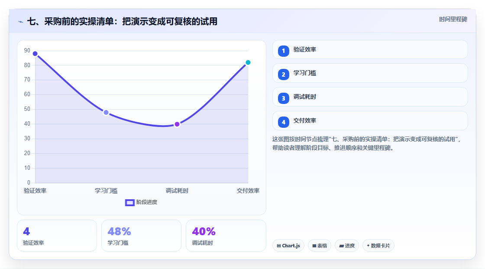Screen dimensions: 485x269
Task: Select the 学习门槛 data point at 48
Action: point(106,112)
